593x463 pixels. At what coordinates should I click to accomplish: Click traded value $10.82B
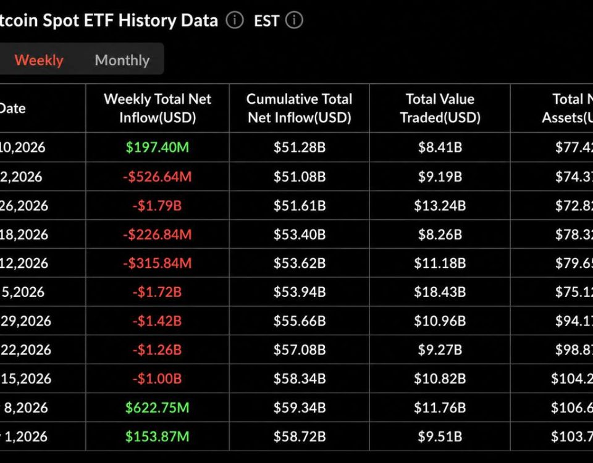click(440, 378)
